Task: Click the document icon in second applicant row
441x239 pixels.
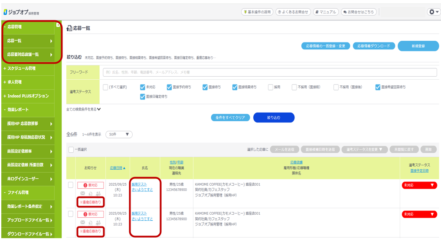Action: pos(90,222)
